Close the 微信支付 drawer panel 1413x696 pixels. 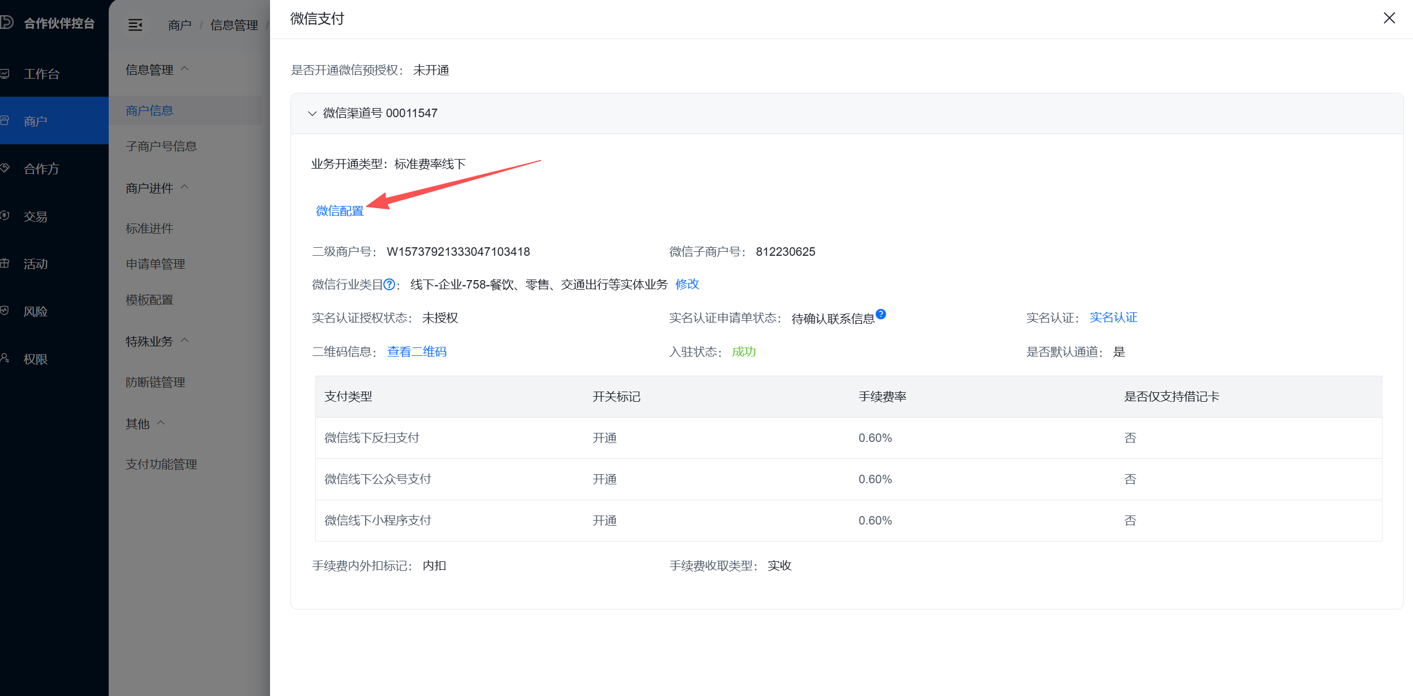coord(1389,18)
